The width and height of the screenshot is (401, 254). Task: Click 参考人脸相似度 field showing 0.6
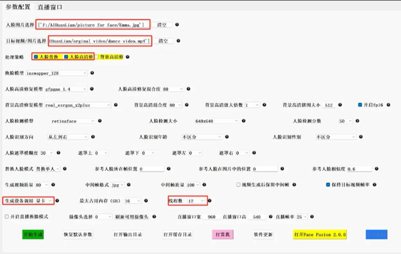click(359, 169)
